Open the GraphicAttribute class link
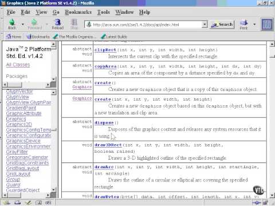The width and height of the screenshot is (275, 206). pos(23,113)
